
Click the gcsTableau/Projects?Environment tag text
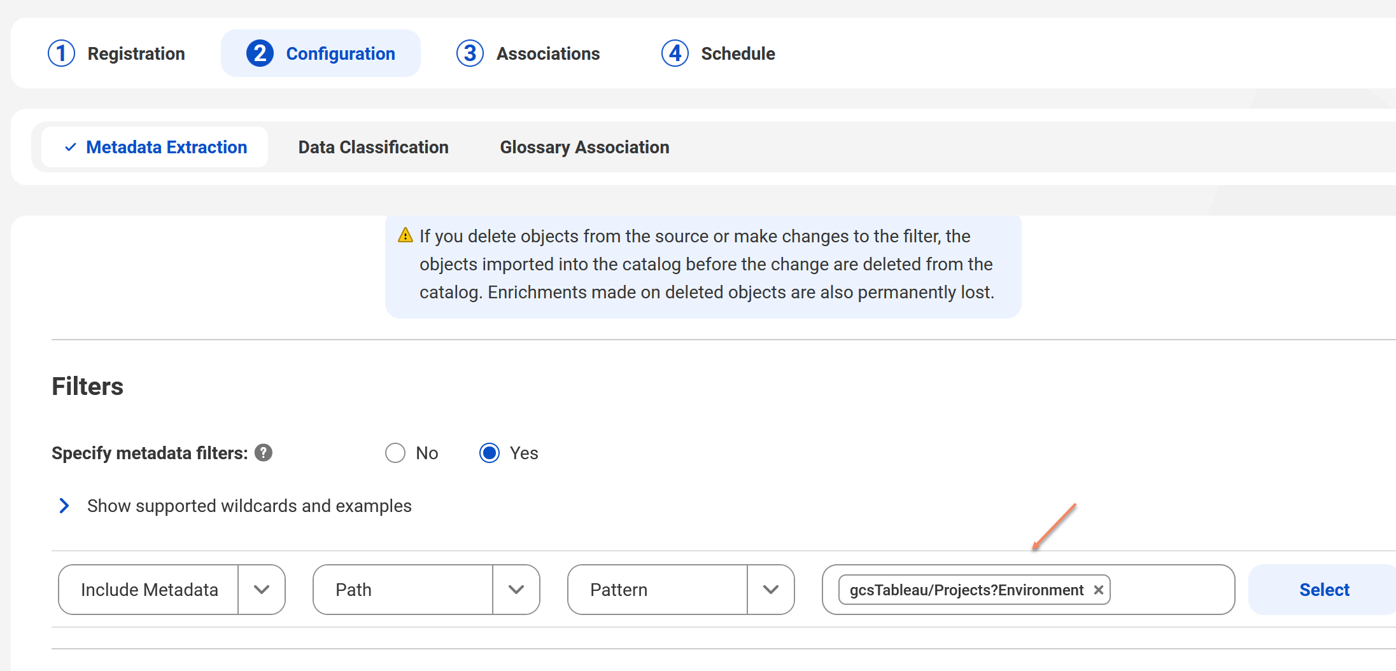coord(966,590)
